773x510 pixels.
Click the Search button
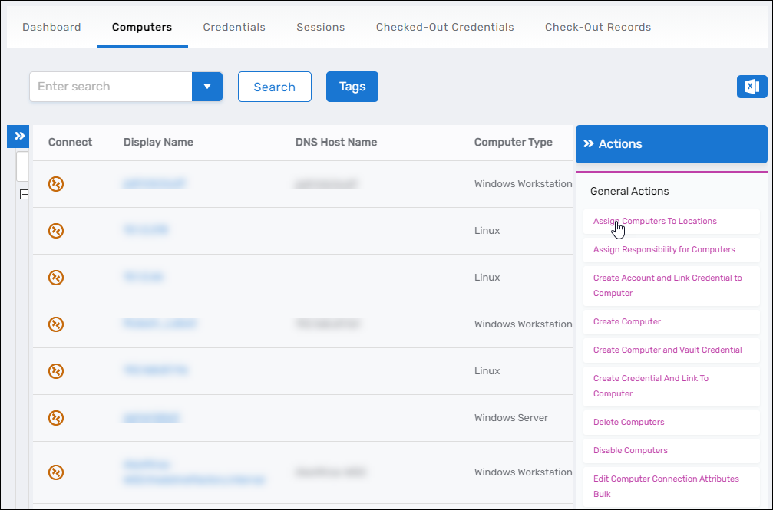pos(274,87)
